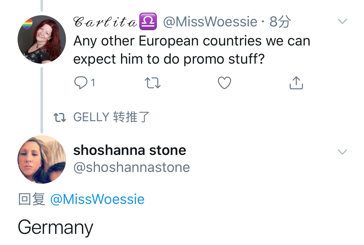This screenshot has width=364, height=245.
Task: Click the 8分 timestamp on the tweet
Action: coord(280,22)
